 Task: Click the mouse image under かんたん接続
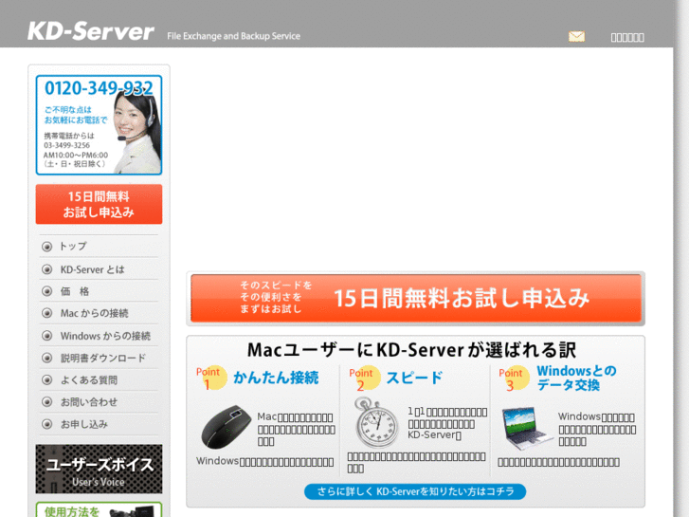point(226,427)
